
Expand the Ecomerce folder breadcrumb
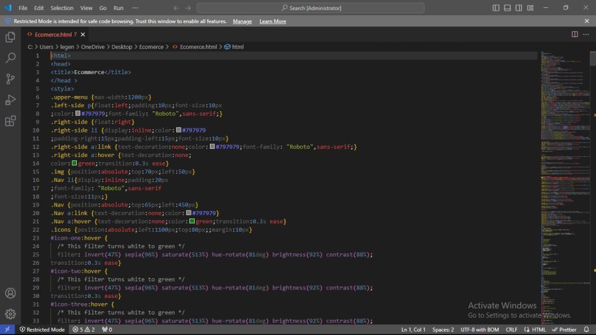[151, 47]
